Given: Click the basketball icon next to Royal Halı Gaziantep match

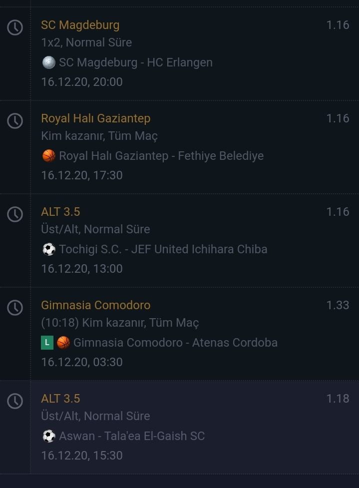Looking at the screenshot, I should click(49, 156).
